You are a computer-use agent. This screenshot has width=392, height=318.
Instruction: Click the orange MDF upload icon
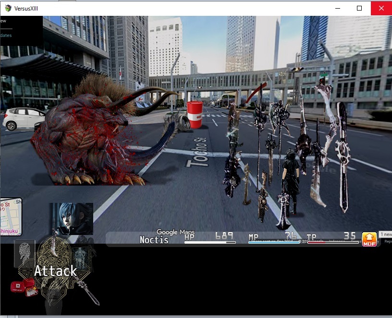369,239
